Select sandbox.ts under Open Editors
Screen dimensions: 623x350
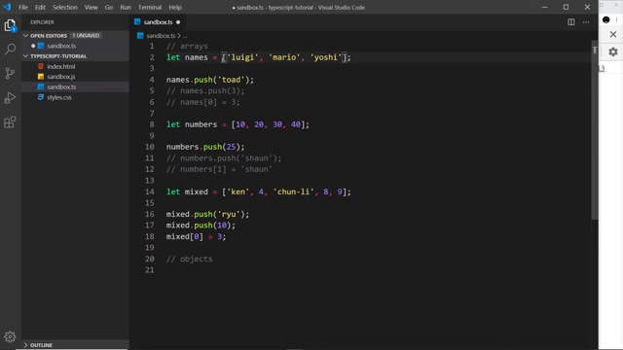(61, 46)
